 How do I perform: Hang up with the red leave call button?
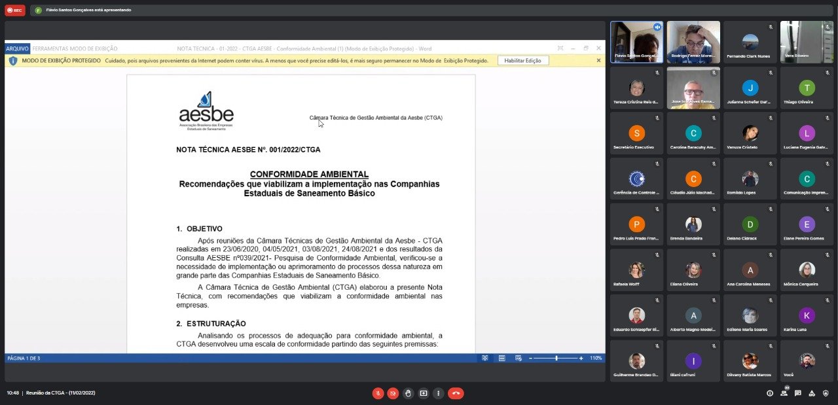click(x=456, y=393)
